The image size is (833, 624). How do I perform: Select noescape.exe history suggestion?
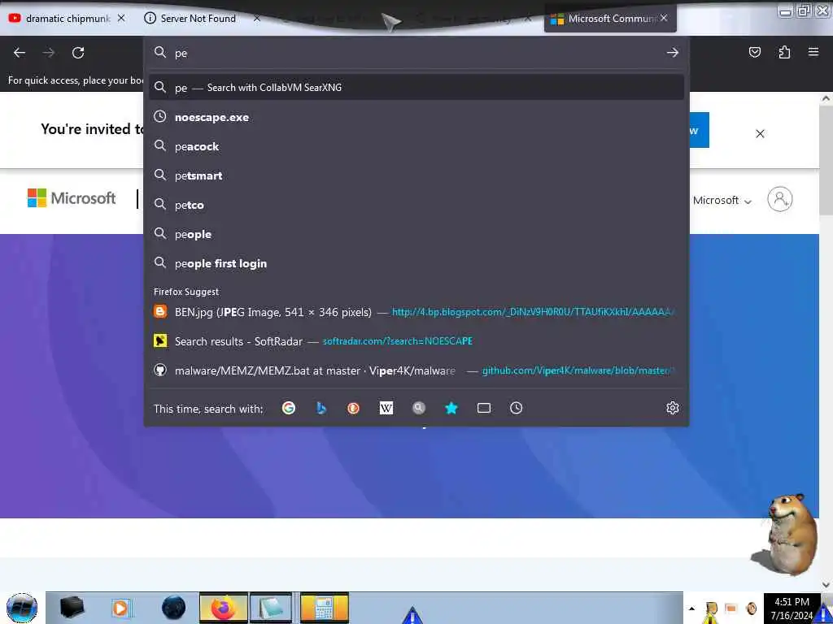point(416,117)
